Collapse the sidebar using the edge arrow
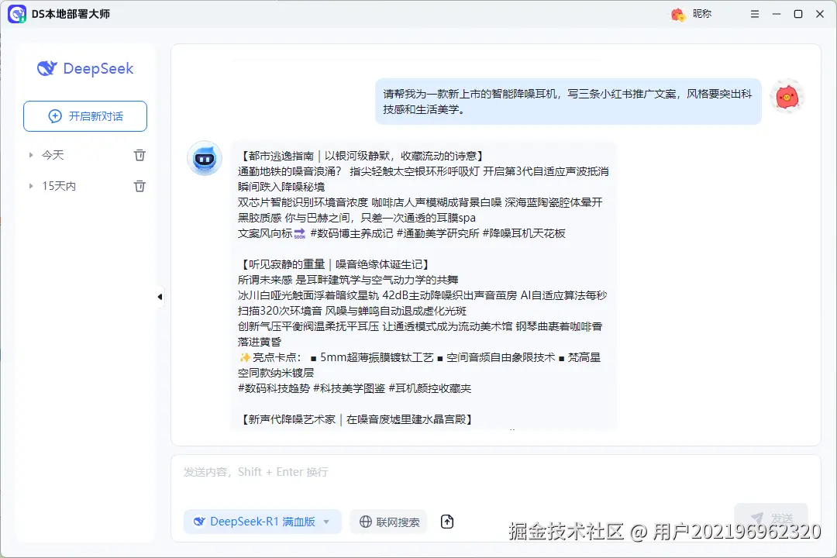This screenshot has width=837, height=558. pos(159,296)
